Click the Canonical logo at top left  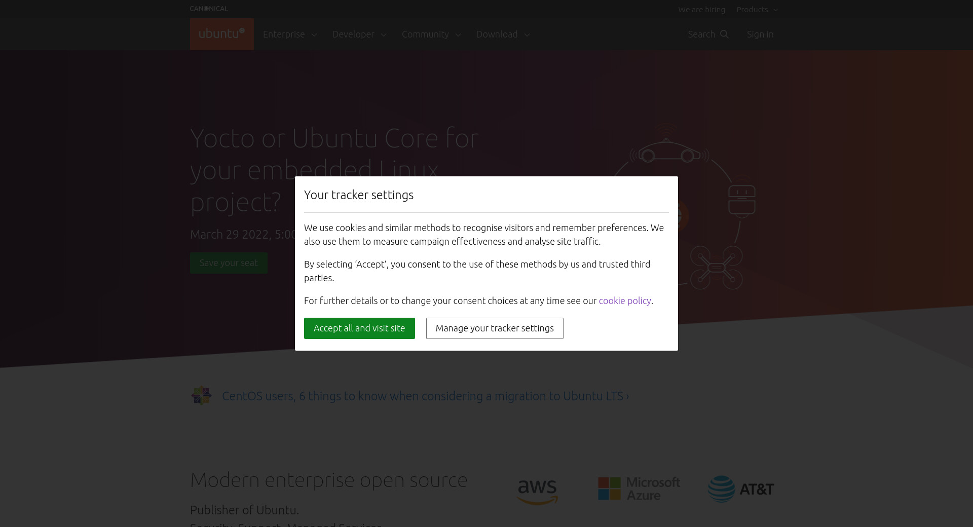[209, 9]
